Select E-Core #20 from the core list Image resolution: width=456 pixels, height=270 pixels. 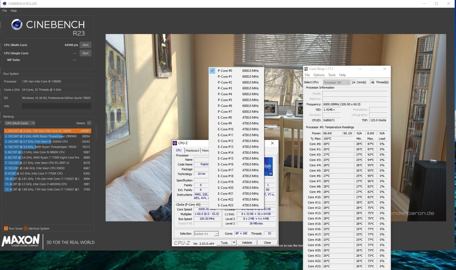236,188
